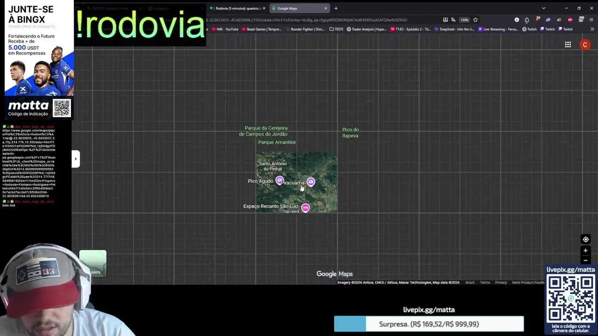
Task: Open the 'IMK - YouTube' bookmark
Action: pyautogui.click(x=224, y=29)
